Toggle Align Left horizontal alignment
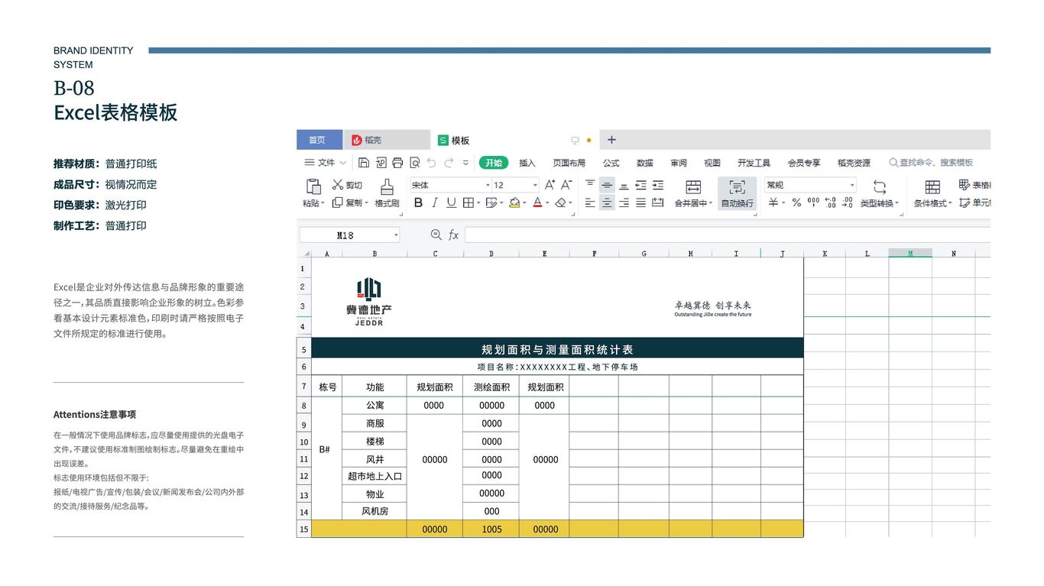 (x=590, y=202)
